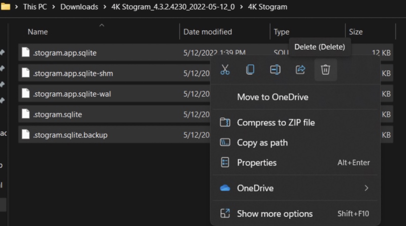Choose Copy as path
This screenshot has height=226, width=406.
[x=262, y=143]
